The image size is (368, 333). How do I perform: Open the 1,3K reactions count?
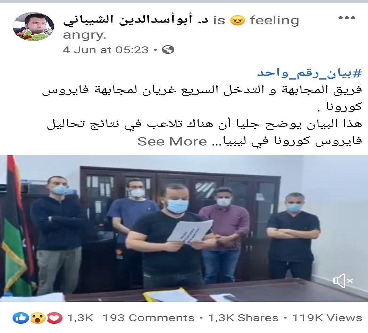click(x=80, y=318)
